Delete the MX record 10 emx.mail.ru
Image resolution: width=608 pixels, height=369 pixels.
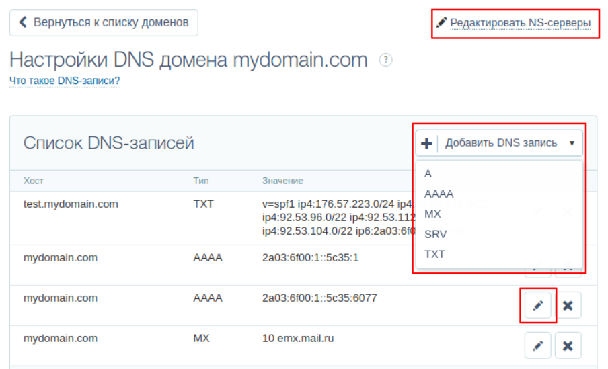pos(568,346)
